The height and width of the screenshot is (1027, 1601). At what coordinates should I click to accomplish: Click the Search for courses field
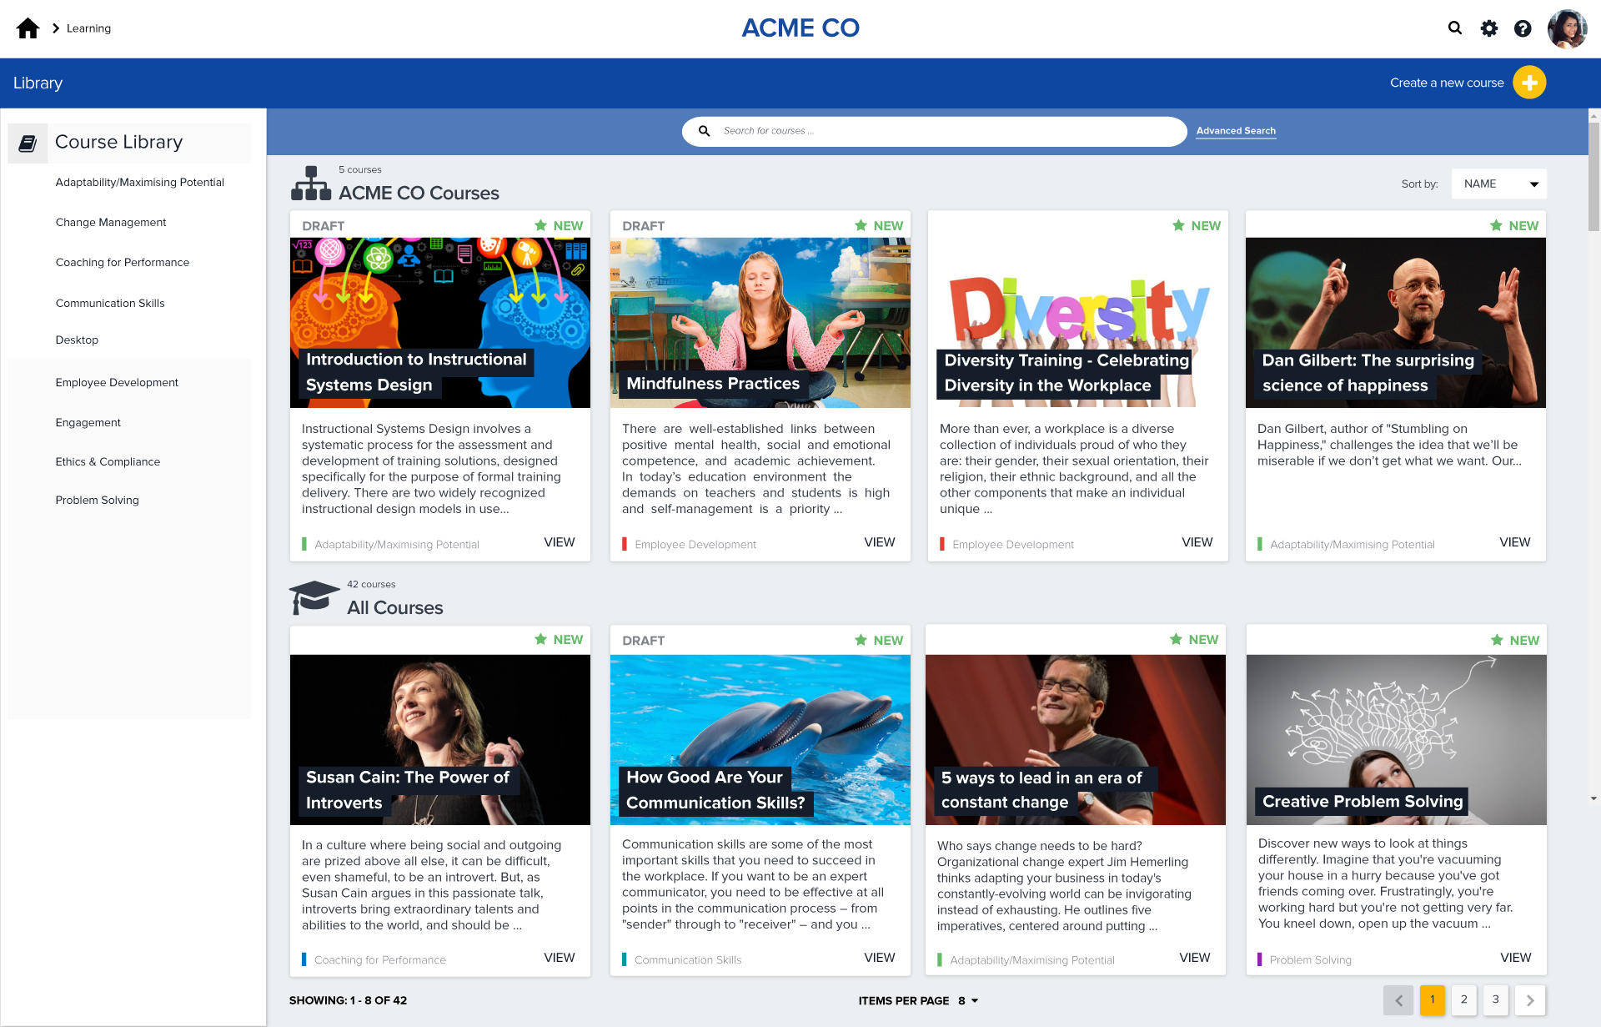(x=934, y=131)
